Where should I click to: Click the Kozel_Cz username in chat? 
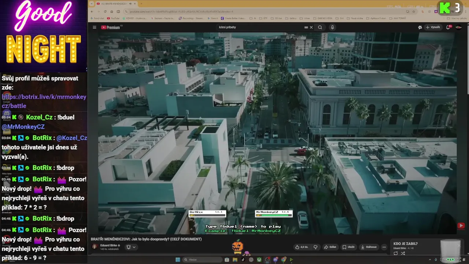(39, 117)
